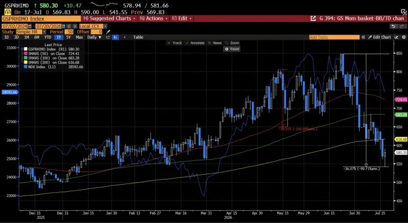Viewport: 408px width, 223px height.
Task: Select the 1Y range tab
Action: click(59, 37)
